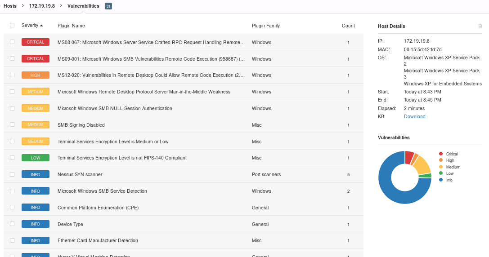489x257 pixels.
Task: Sort table by Count column header
Action: (x=348, y=26)
